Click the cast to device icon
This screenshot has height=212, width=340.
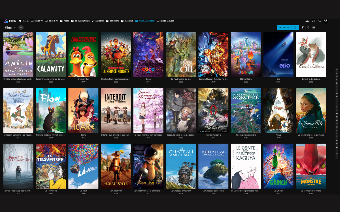313,21
